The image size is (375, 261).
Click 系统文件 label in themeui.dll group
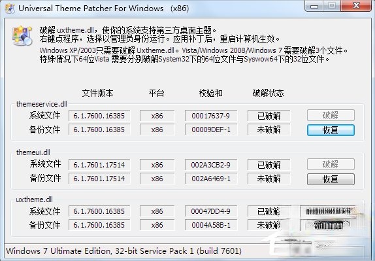(x=45, y=164)
